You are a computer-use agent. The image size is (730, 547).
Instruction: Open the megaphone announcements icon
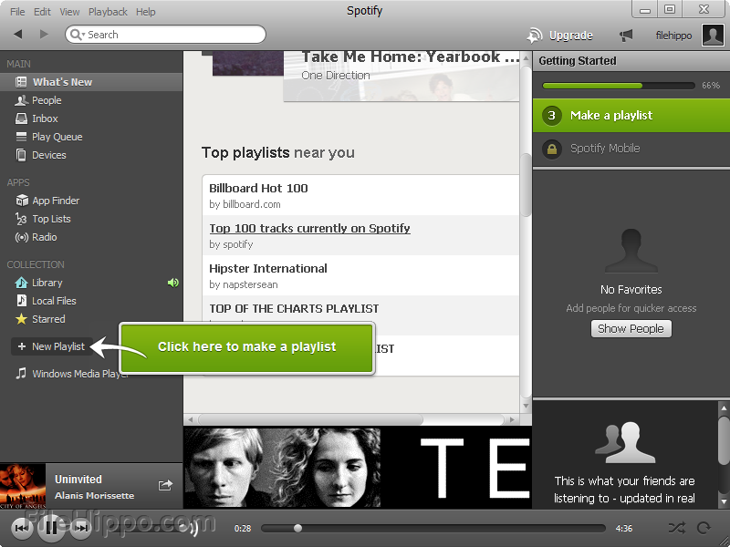tap(626, 35)
